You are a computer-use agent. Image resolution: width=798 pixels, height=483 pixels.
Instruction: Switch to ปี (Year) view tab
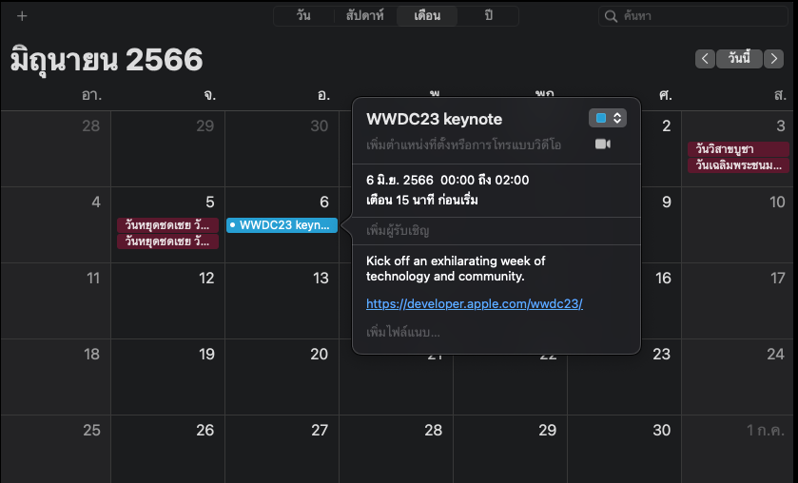[488, 16]
